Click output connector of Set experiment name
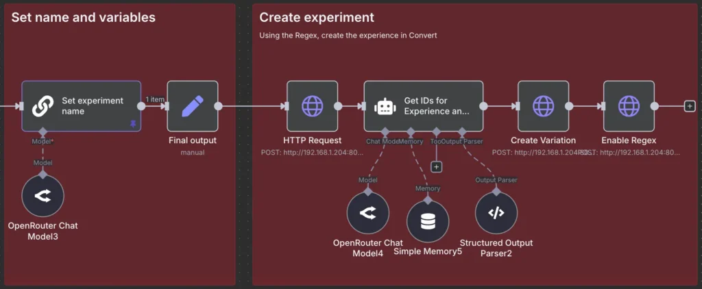702x289 pixels. tap(141, 106)
